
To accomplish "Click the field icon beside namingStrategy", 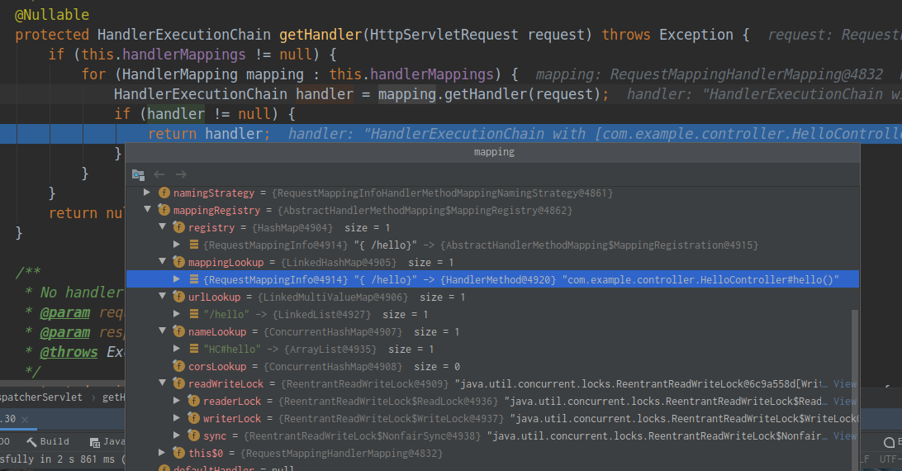I will 164,193.
